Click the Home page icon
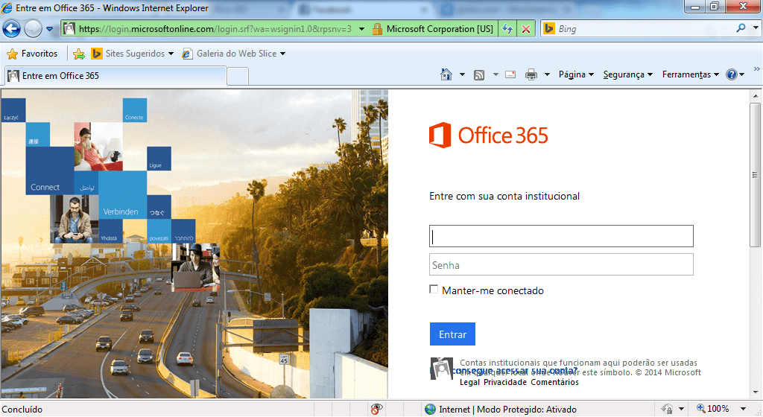Image resolution: width=763 pixels, height=417 pixels. pyautogui.click(x=446, y=74)
